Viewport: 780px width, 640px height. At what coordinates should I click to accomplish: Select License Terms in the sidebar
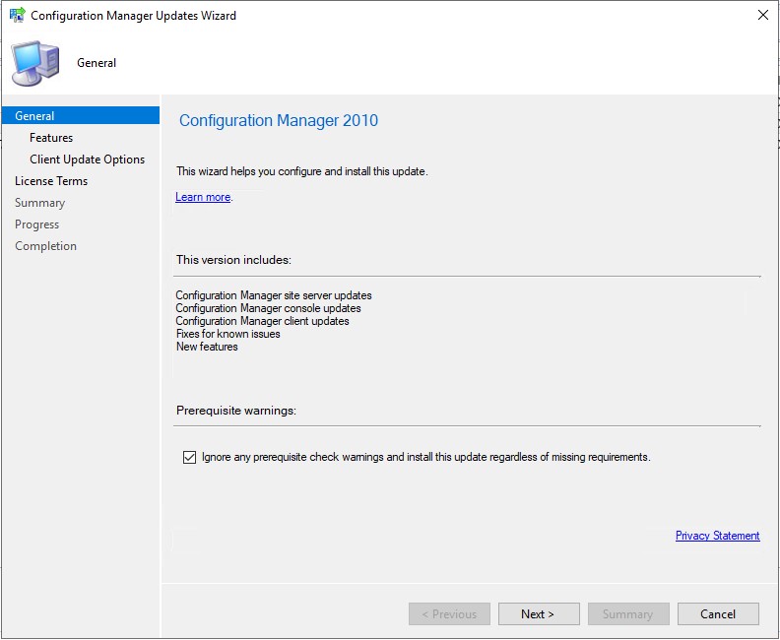[x=51, y=181]
